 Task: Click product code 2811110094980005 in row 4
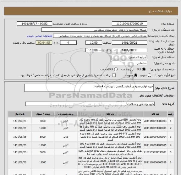(x=155, y=145)
